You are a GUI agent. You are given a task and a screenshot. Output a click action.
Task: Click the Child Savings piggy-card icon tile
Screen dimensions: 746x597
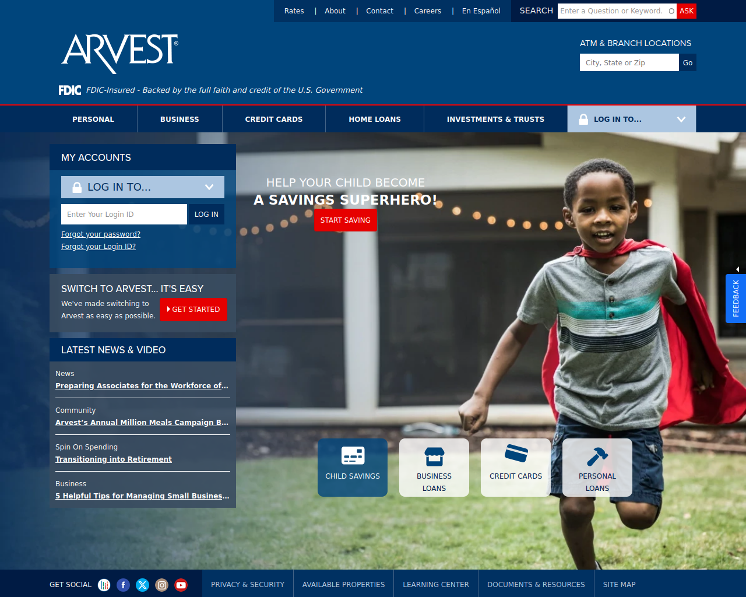click(353, 468)
